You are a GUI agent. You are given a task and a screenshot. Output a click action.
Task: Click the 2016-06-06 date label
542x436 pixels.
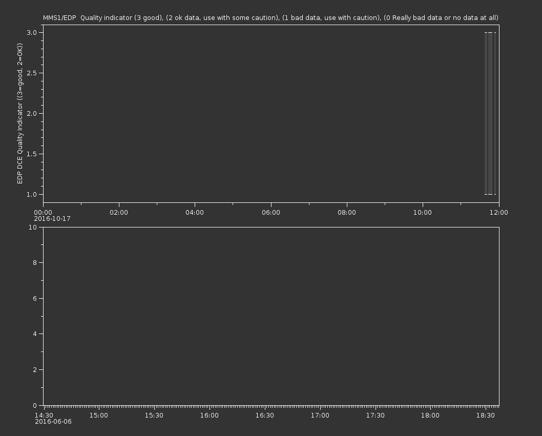point(53,422)
